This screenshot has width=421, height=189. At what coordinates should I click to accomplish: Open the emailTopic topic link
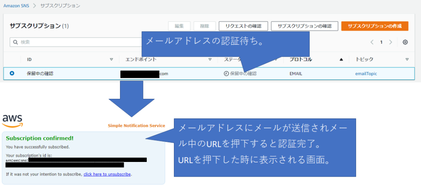point(366,74)
